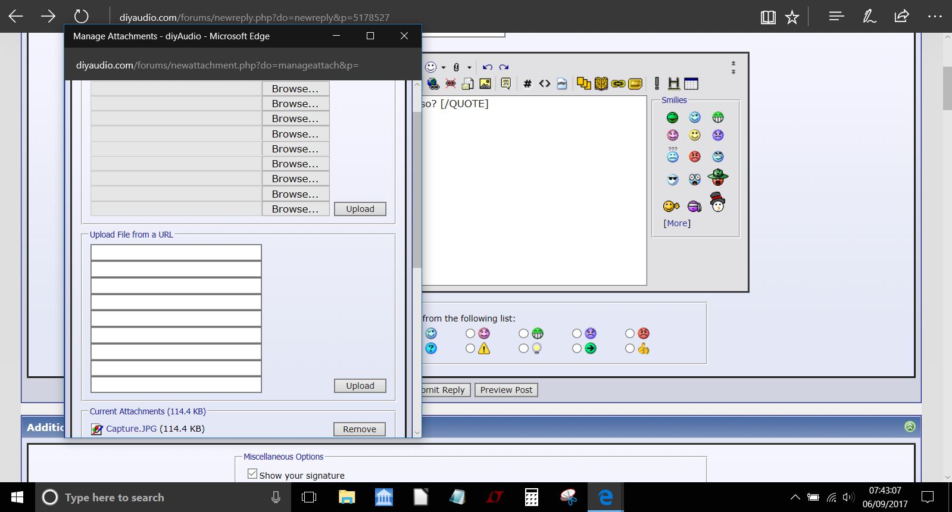Screen dimensions: 952x512
Task: Wrap selection in QUOTE tags using speech bubble icon
Action: pos(505,83)
